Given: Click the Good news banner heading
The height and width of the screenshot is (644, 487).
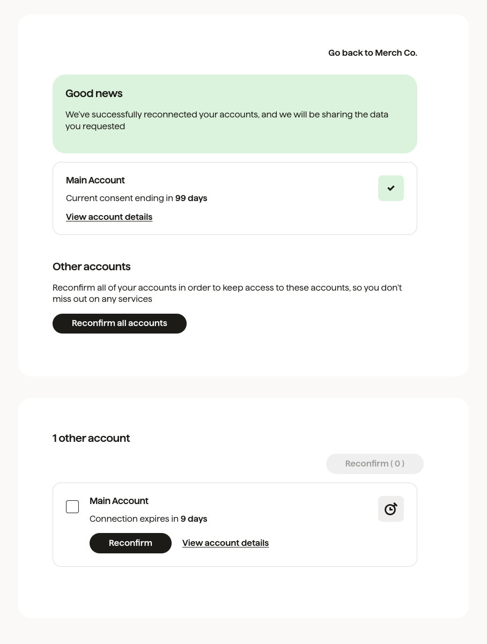Looking at the screenshot, I should (94, 94).
